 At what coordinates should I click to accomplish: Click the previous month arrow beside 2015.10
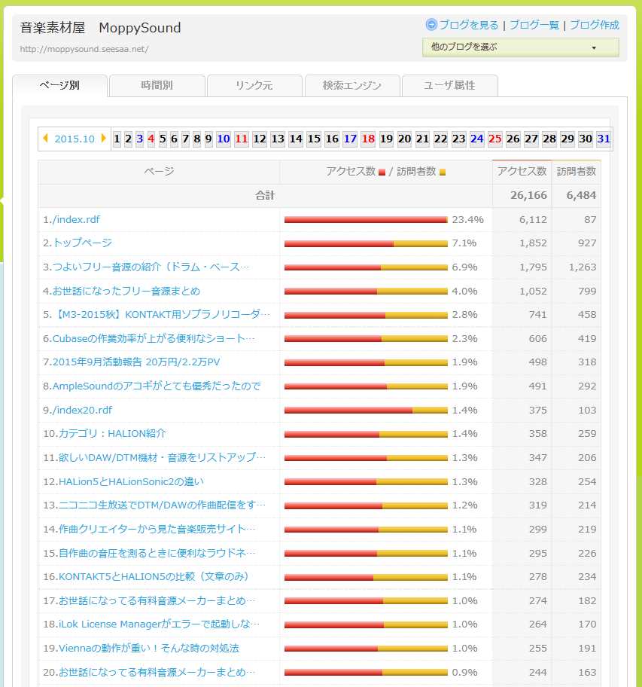click(x=46, y=139)
